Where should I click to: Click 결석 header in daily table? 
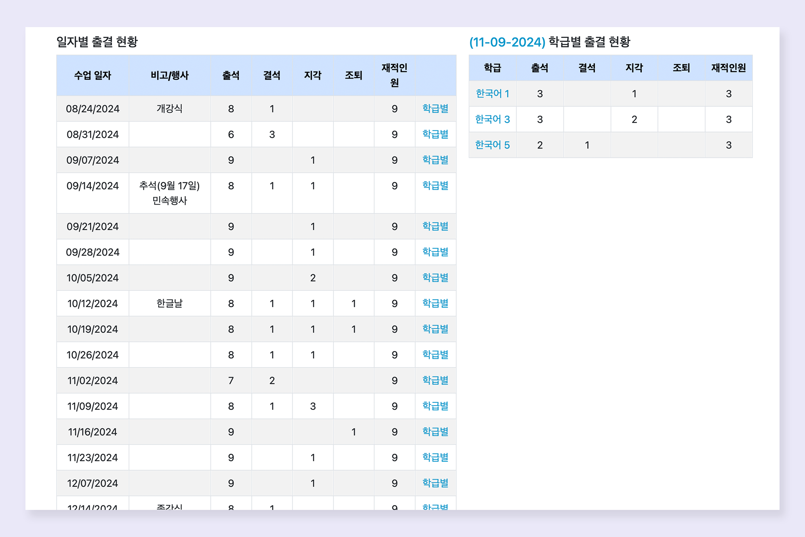pos(272,75)
